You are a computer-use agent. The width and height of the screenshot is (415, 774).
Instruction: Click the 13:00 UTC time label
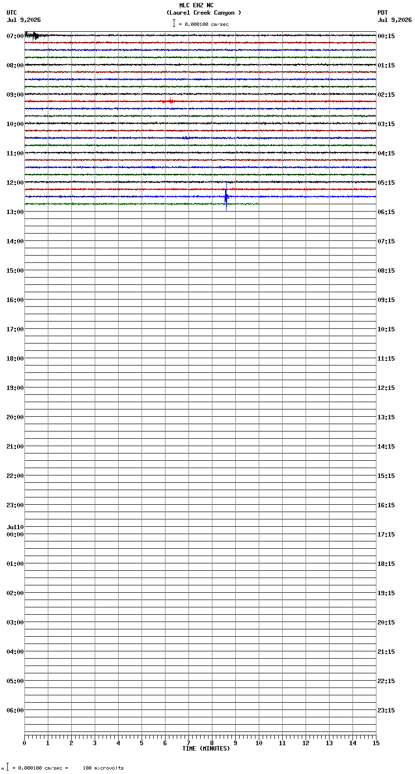[x=15, y=212]
